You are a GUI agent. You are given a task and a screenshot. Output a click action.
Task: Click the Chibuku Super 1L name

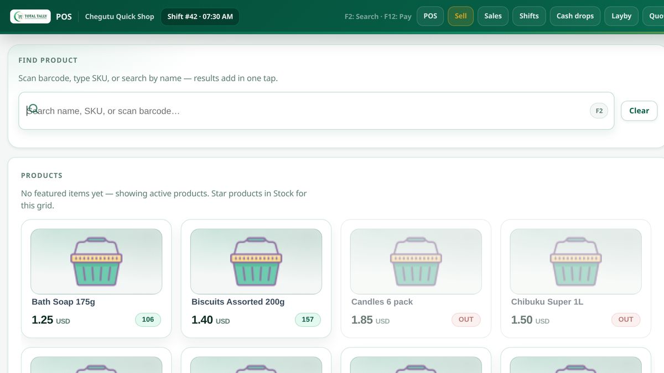pos(547,302)
